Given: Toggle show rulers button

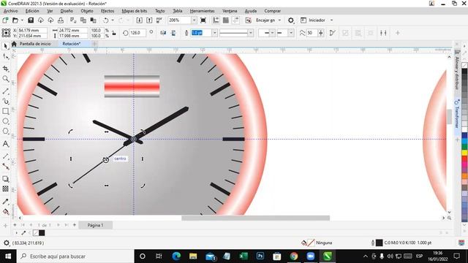Looking at the screenshot, I should click(x=216, y=20).
